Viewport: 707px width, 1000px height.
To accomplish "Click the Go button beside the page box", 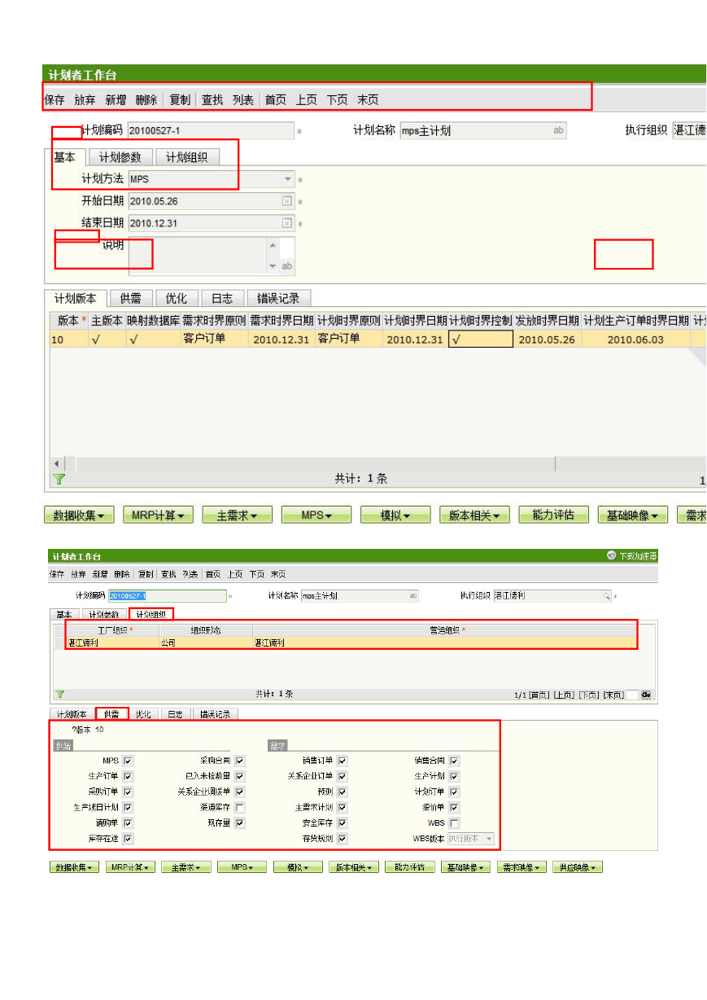I will point(645,695).
